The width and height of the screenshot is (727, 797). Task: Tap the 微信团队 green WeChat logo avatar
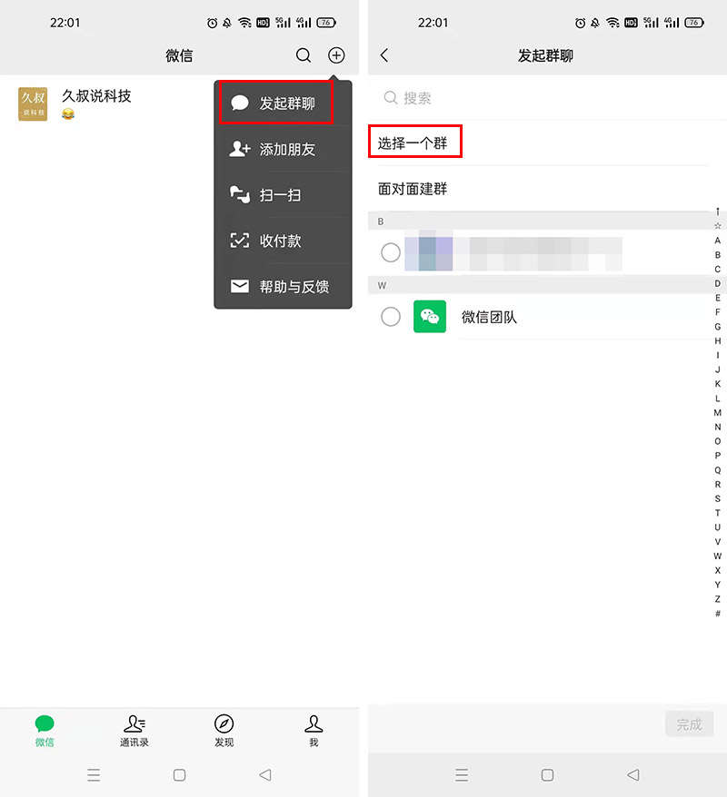(429, 317)
